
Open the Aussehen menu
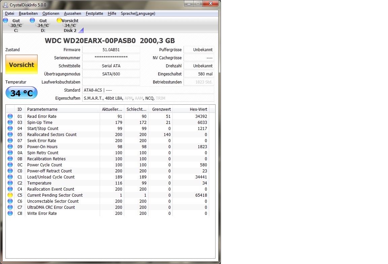(72, 13)
